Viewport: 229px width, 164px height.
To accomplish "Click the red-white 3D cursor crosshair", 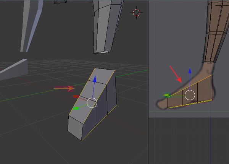I will point(137,13).
